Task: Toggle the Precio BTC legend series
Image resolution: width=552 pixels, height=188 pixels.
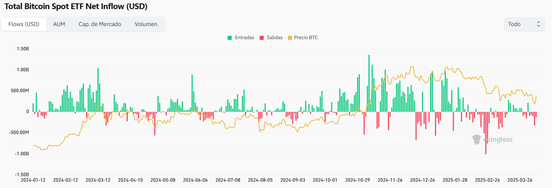Action: [303, 38]
